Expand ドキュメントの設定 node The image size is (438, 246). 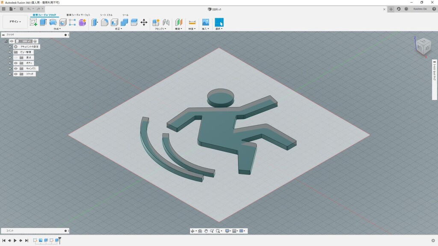click(x=10, y=47)
